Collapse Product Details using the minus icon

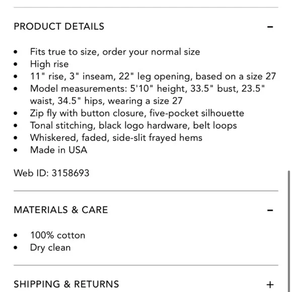point(270,27)
